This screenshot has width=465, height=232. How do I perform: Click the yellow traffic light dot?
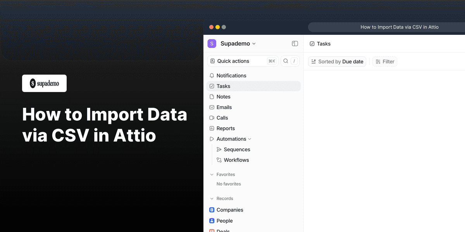(x=217, y=27)
